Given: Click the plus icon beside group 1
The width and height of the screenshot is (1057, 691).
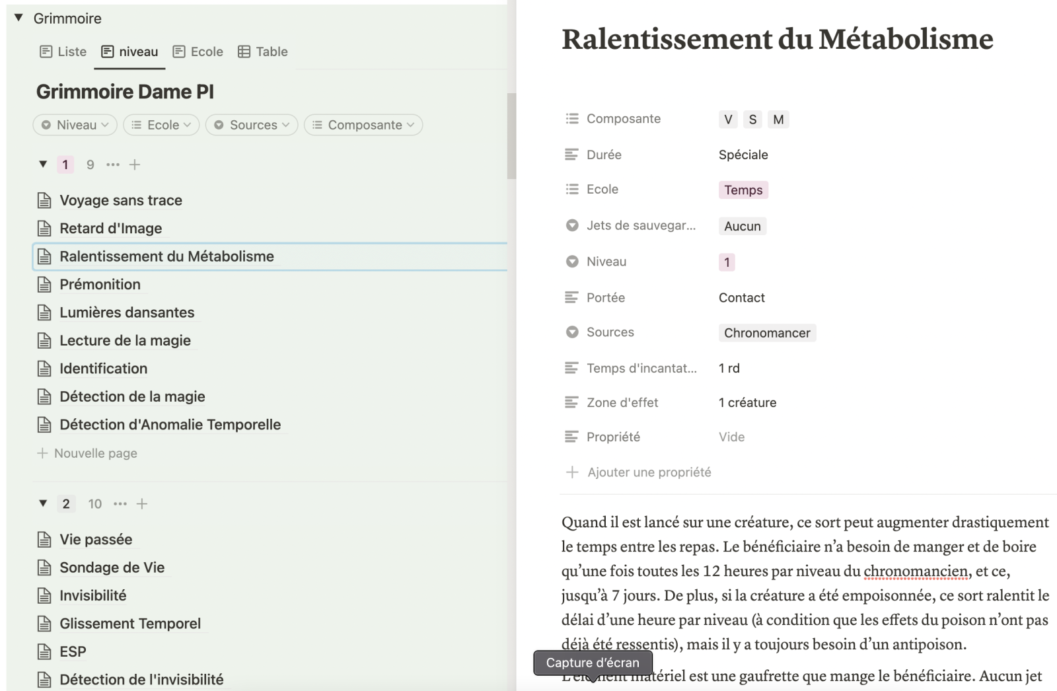Looking at the screenshot, I should pos(135,164).
